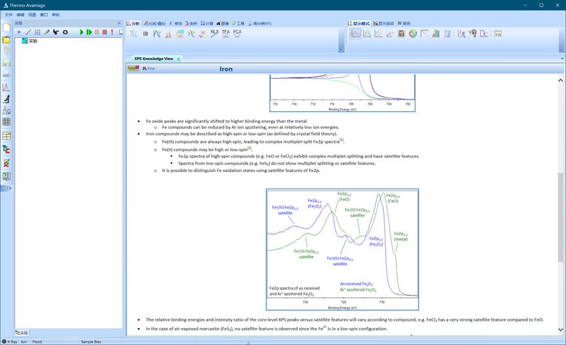Open the PCA analysis tool

click(237, 33)
